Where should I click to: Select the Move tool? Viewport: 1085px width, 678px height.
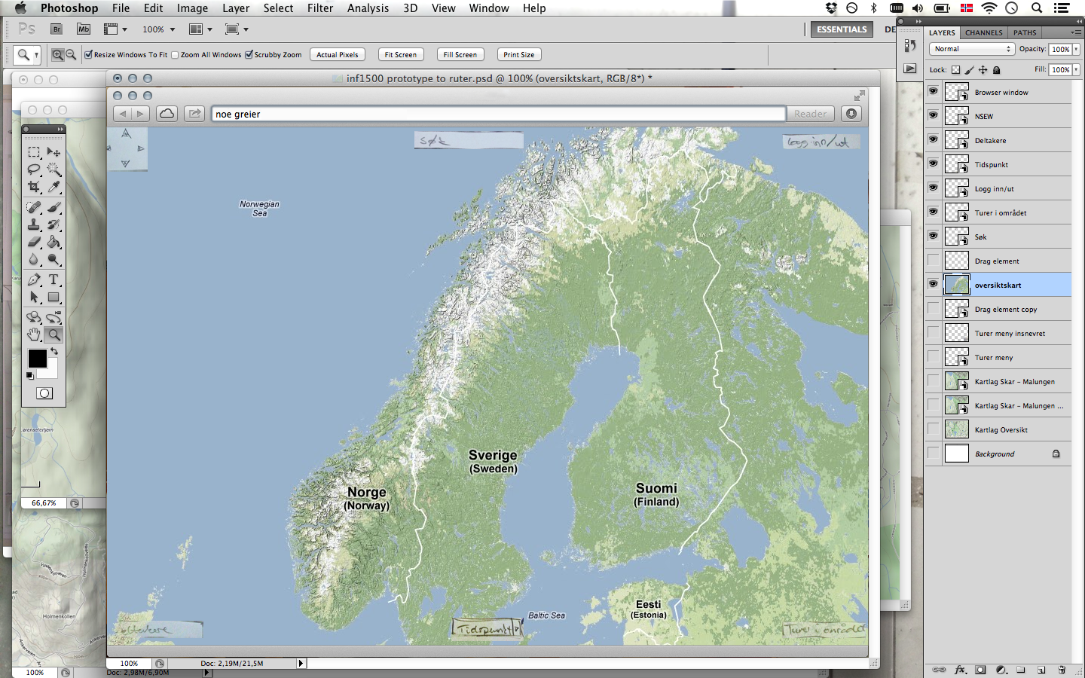click(53, 152)
